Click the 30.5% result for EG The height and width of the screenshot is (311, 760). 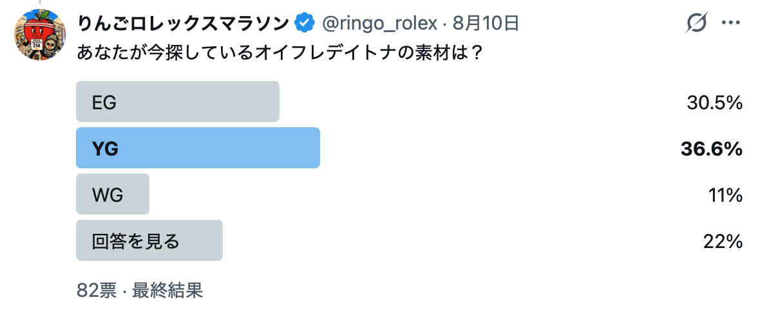click(714, 103)
